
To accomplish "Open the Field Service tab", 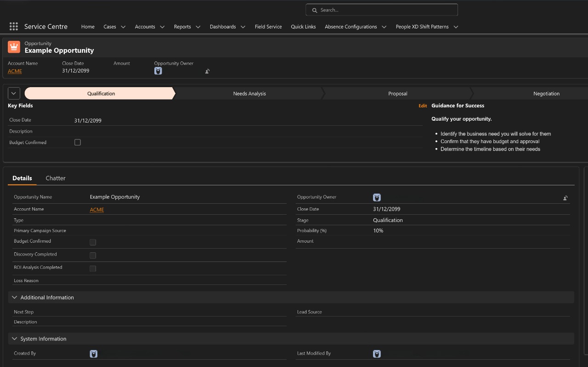I will tap(268, 27).
